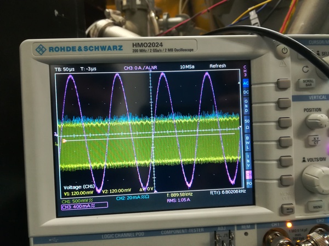Tap the XY/CT mode button

click(x=316, y=140)
